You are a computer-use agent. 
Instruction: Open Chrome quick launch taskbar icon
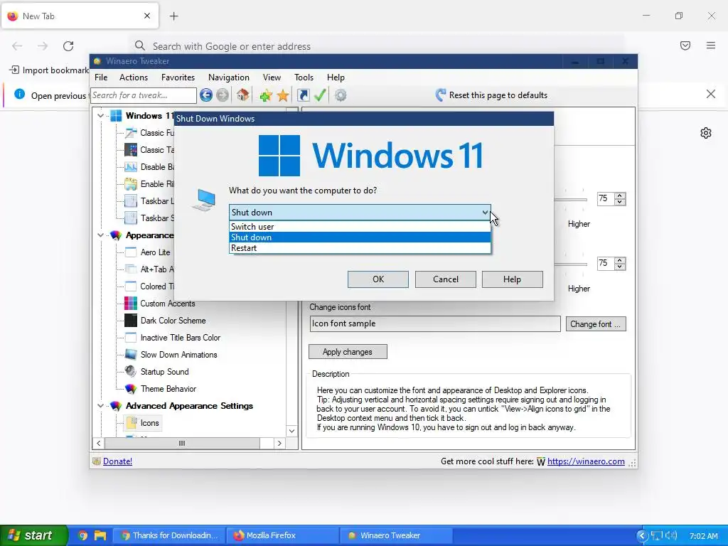[83, 535]
